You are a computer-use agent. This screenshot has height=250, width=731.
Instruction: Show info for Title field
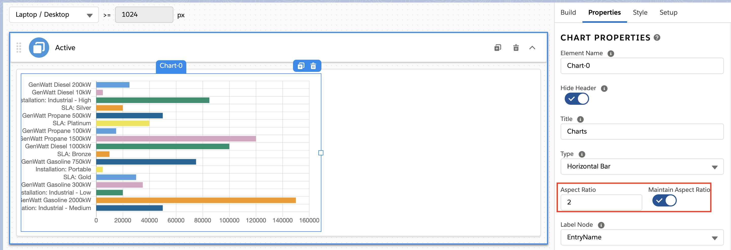[580, 119]
